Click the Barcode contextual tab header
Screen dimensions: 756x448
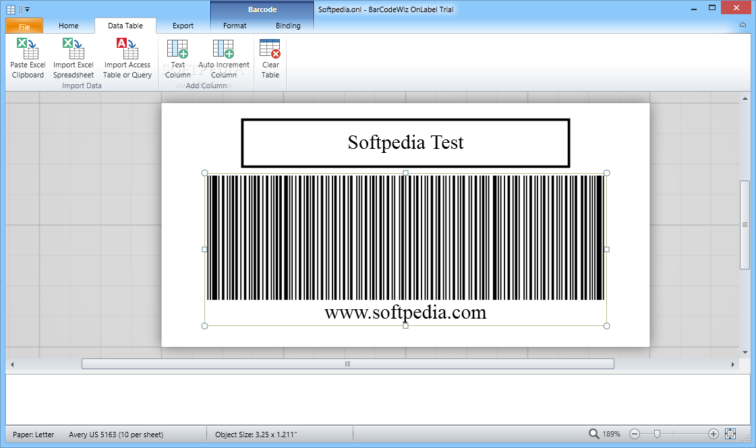point(262,9)
